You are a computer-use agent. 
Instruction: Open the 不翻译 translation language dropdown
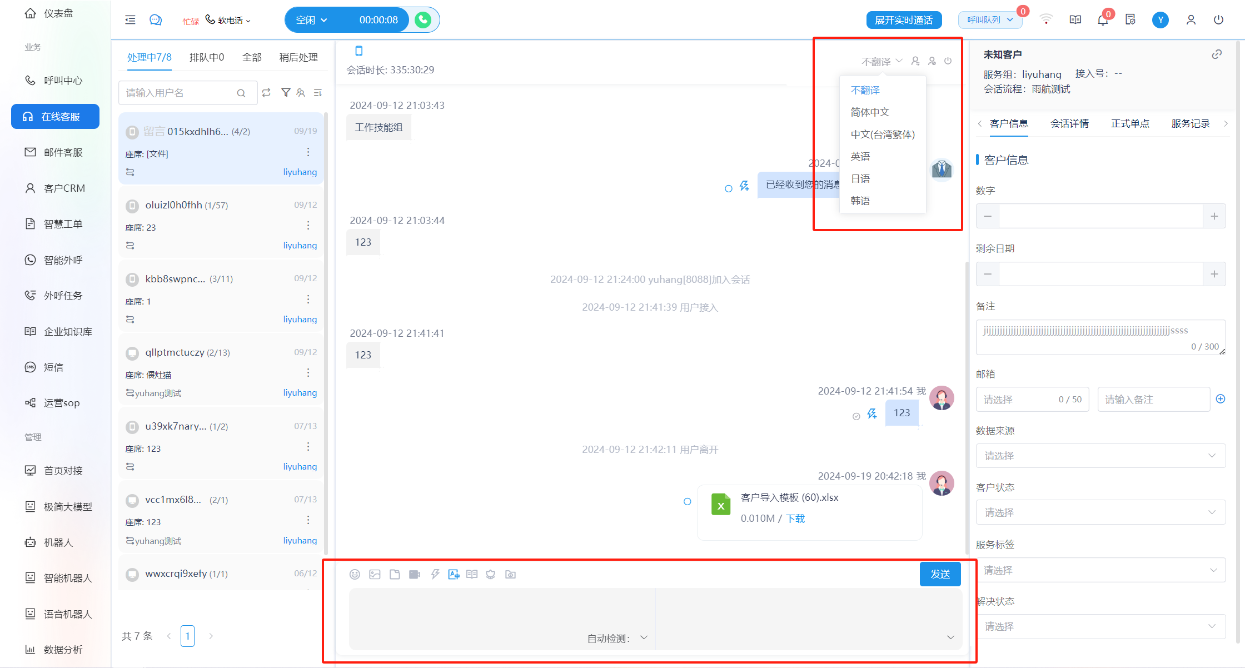pos(882,61)
